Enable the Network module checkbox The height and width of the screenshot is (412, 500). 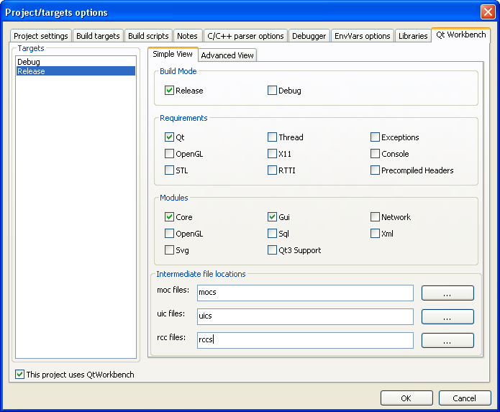pos(376,216)
